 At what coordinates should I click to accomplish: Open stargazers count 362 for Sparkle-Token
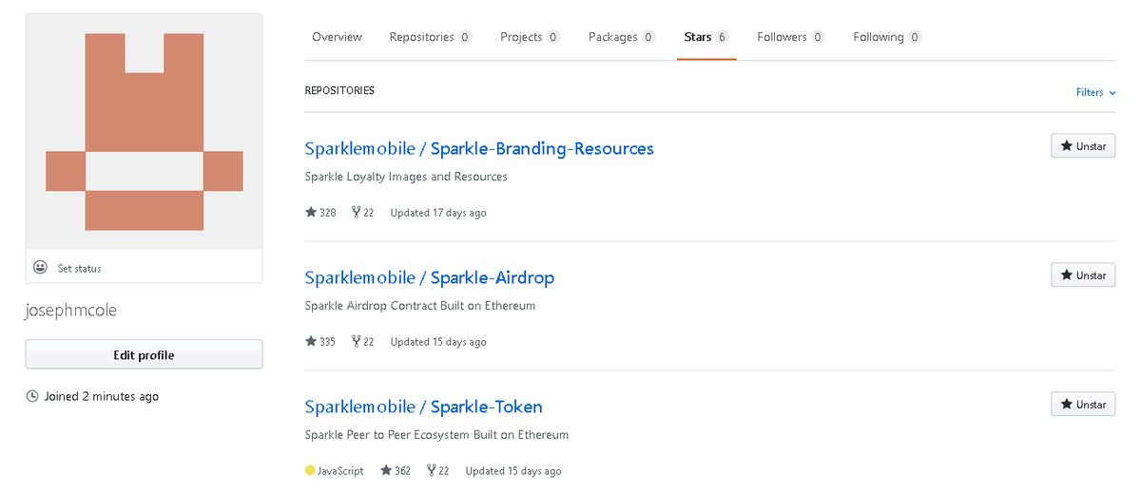(396, 471)
